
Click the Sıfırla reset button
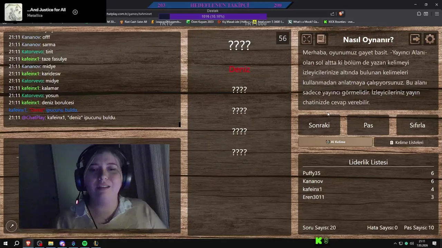[x=417, y=125]
